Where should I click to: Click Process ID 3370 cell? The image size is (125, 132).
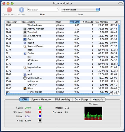point(8,29)
